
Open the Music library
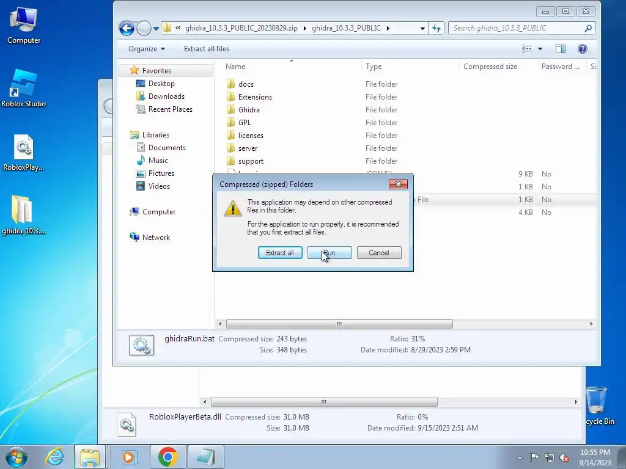coord(158,161)
